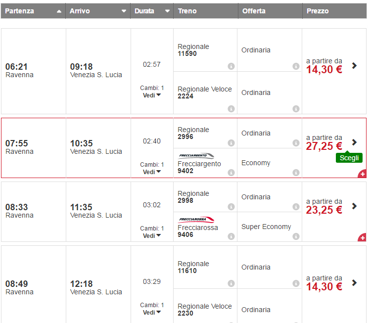Click arrow next to 14,30 € 06:21 price
Screen dimensions: 369x323
(x=354, y=65)
